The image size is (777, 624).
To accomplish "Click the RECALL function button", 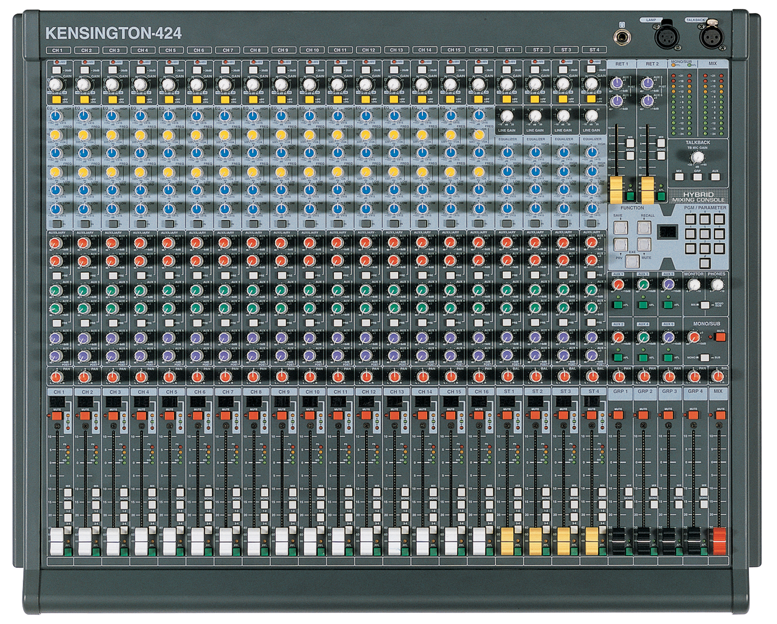I will (x=644, y=228).
